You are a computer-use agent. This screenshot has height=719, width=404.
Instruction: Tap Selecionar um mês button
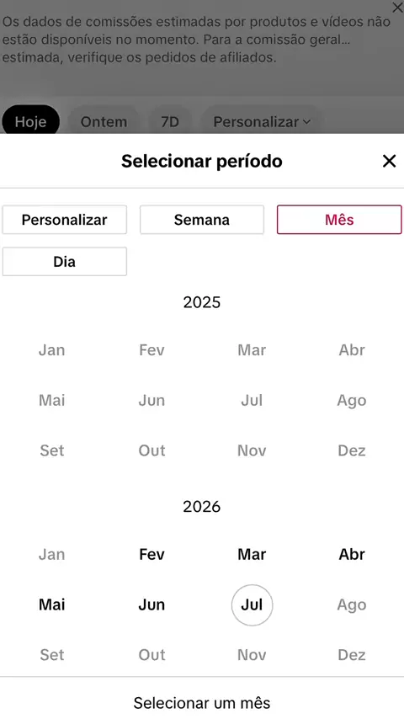point(202,702)
